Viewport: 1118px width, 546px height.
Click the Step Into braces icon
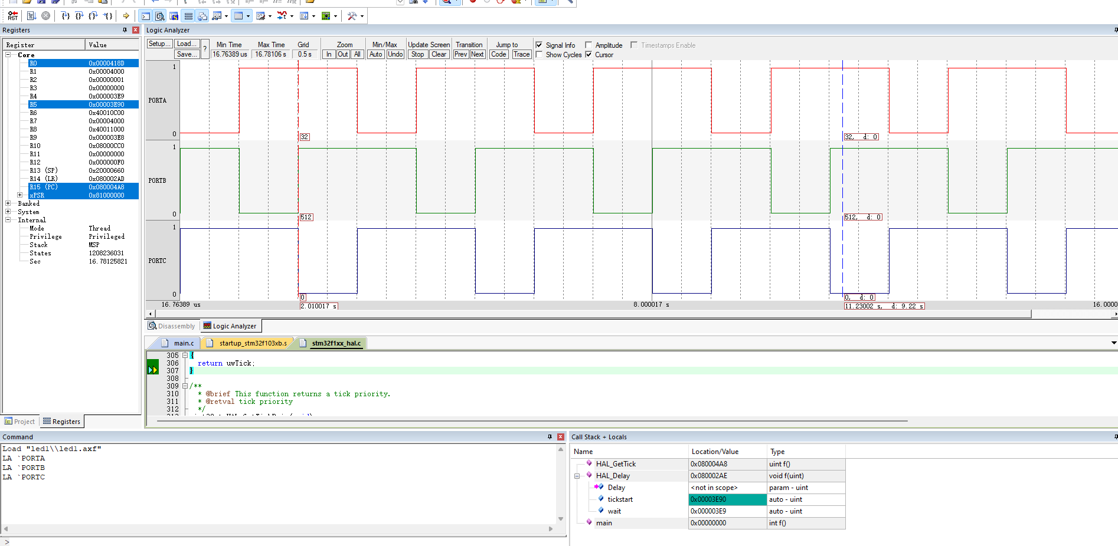[66, 16]
